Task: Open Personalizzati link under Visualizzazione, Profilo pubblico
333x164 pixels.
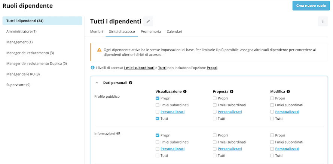Action: [172, 112]
